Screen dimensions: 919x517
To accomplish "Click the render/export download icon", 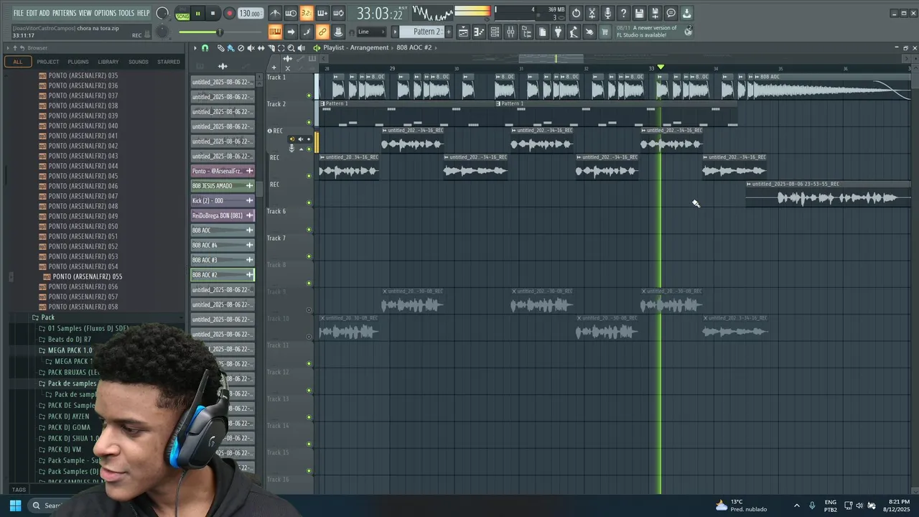I will pyautogui.click(x=686, y=13).
